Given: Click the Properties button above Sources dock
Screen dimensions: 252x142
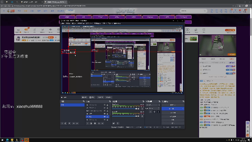Looking at the screenshot, I should click(x=84, y=98).
